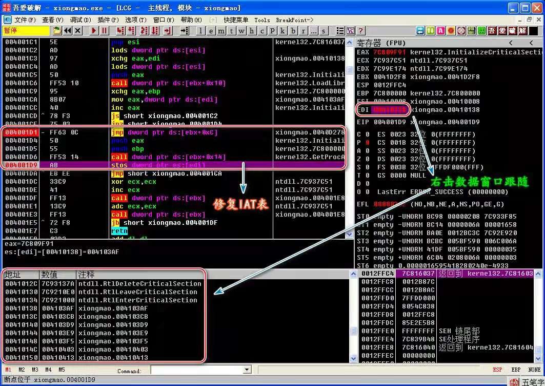Click the appearance grid toolbar icon

350,31
